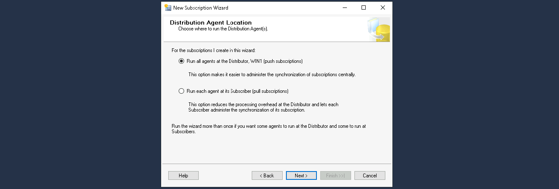Maximize the New Subscription Wizard window

coord(364,7)
